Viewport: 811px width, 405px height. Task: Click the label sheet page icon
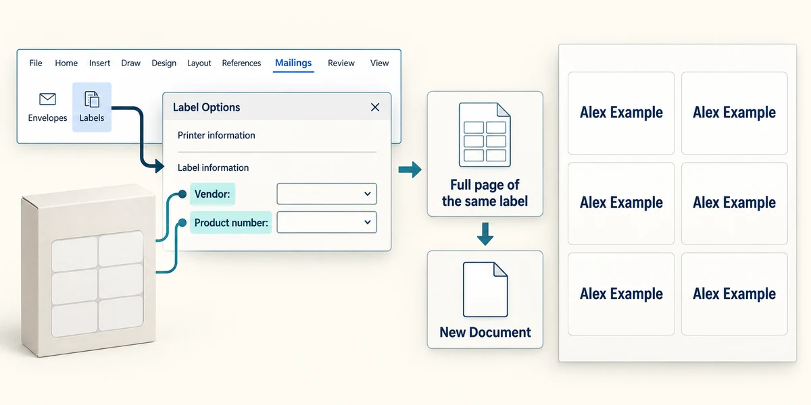pyautogui.click(x=485, y=134)
